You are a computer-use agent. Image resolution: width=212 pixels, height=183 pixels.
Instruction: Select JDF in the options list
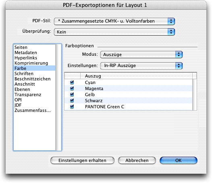35,105
